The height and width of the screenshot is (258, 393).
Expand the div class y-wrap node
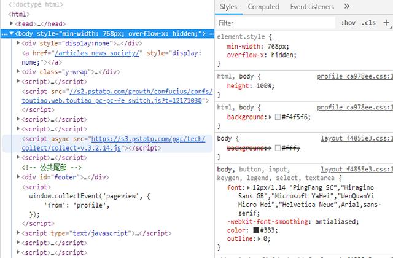tap(19, 72)
